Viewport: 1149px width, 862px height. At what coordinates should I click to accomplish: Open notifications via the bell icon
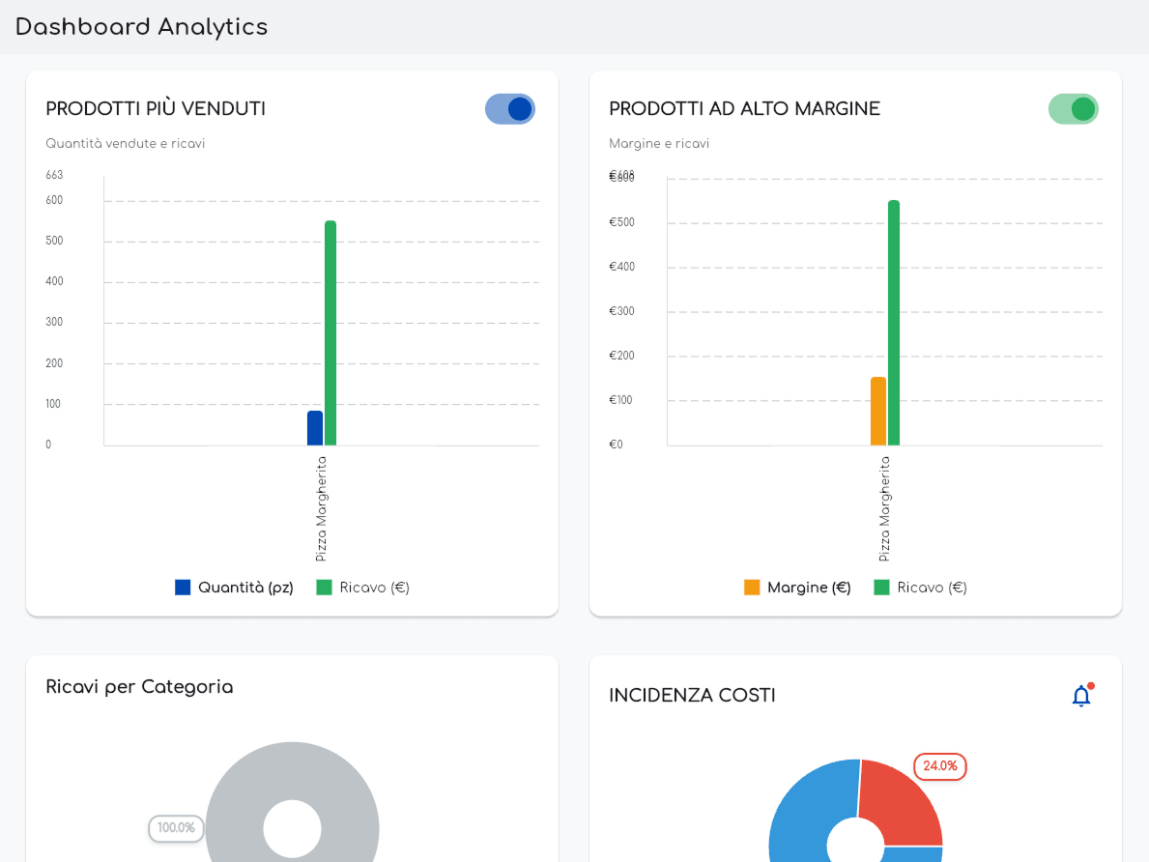1080,696
